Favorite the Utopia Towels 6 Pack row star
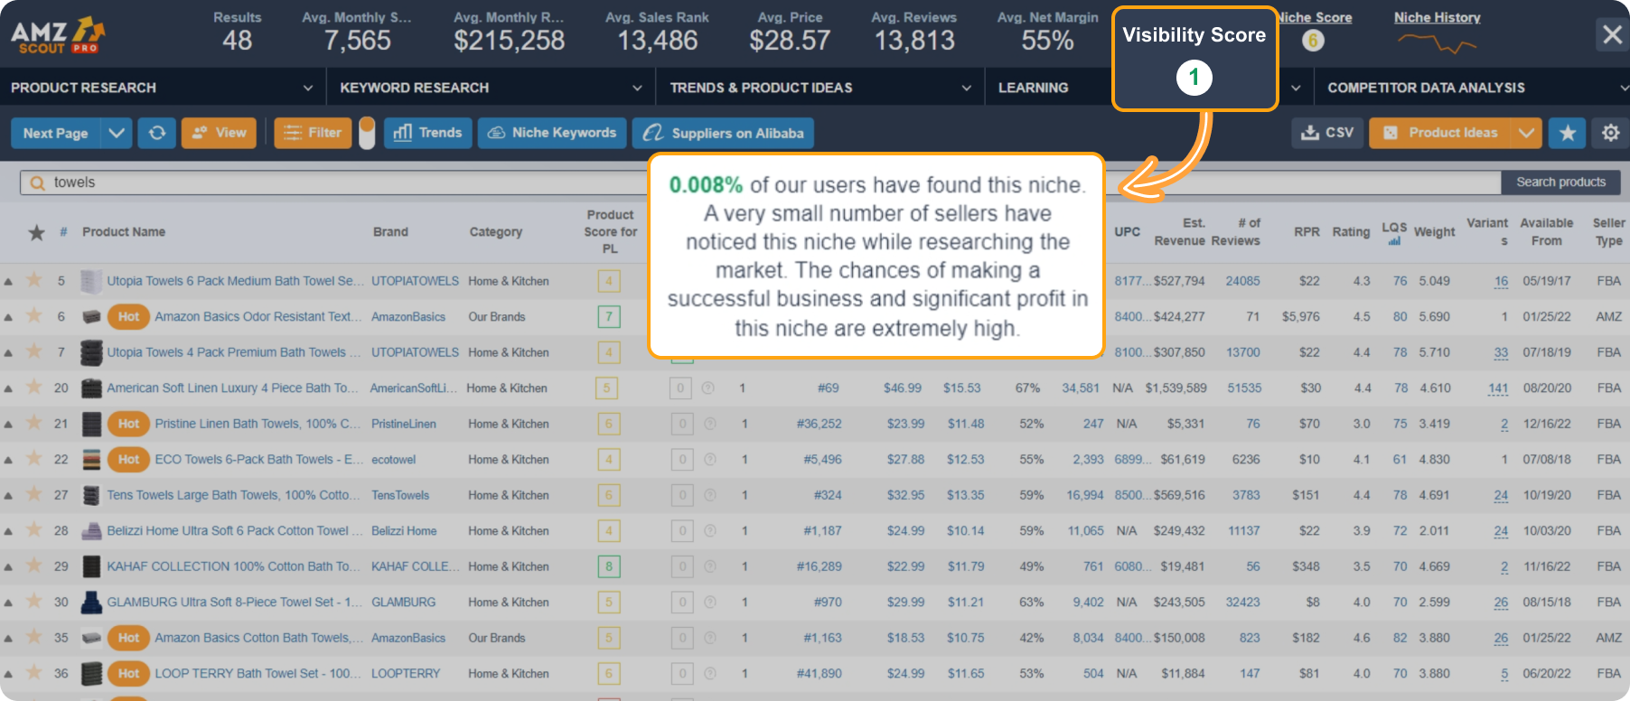The width and height of the screenshot is (1630, 701). 34,280
